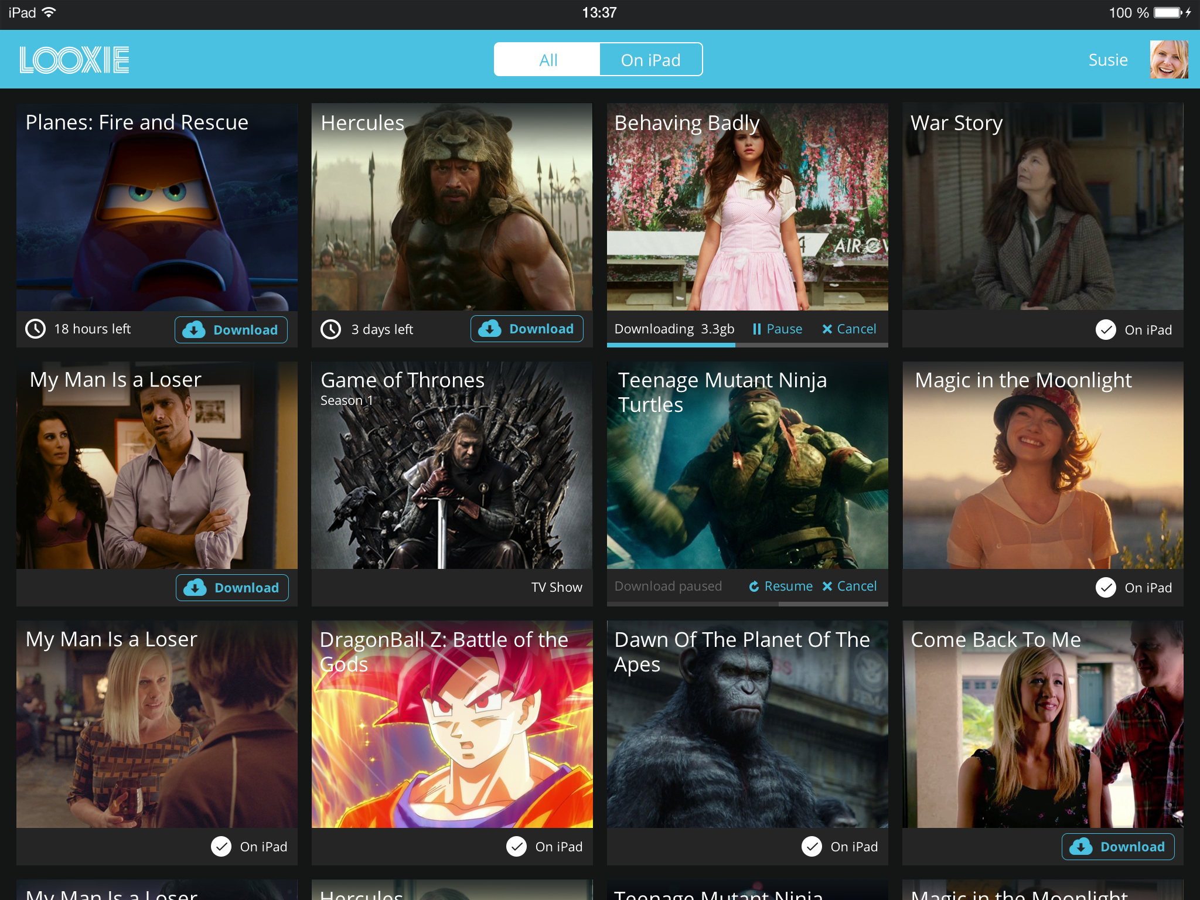This screenshot has height=900, width=1200.
Task: Click Behaving Badly download progress bar
Action: [747, 345]
